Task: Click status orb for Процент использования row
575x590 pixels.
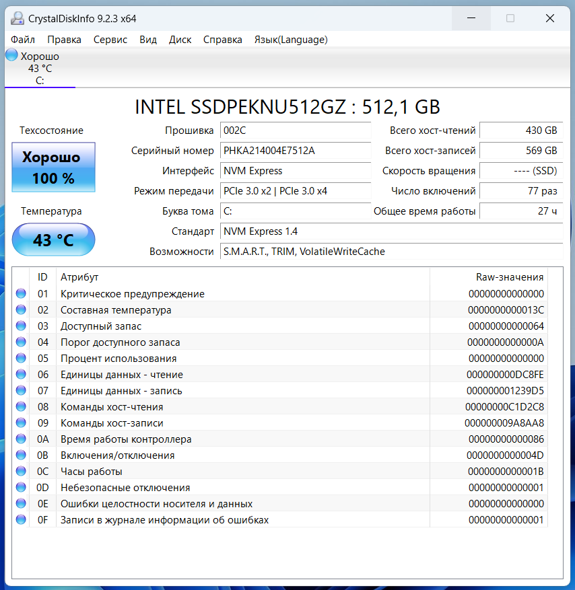Action: 21,358
